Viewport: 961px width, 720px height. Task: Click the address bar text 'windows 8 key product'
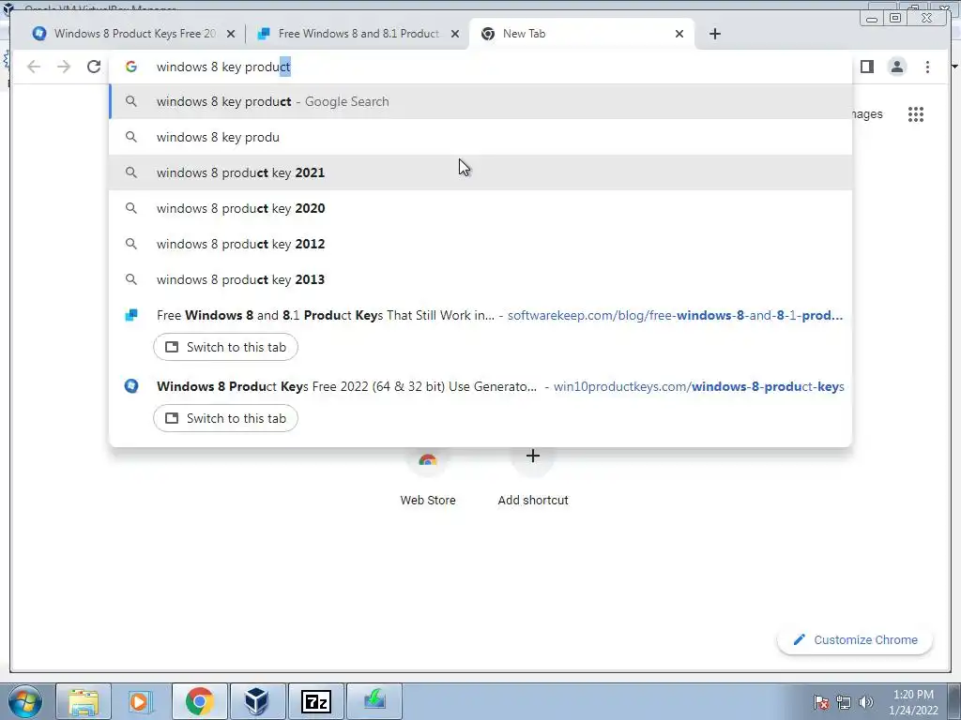click(223, 67)
